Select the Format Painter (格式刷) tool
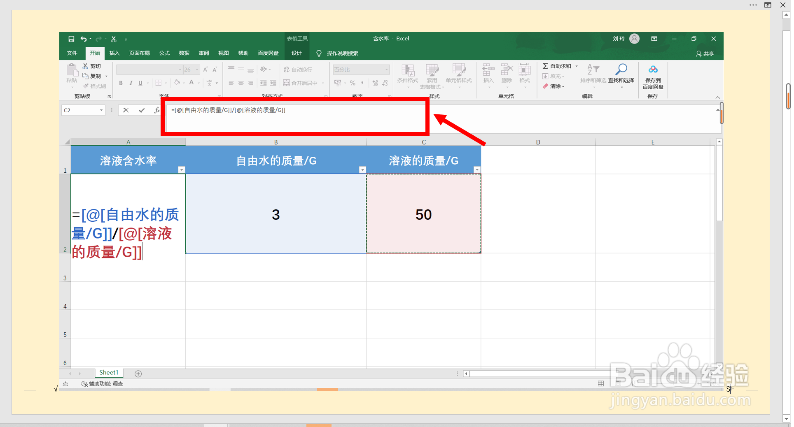Screen dimensions: 794x427 click(x=95, y=86)
